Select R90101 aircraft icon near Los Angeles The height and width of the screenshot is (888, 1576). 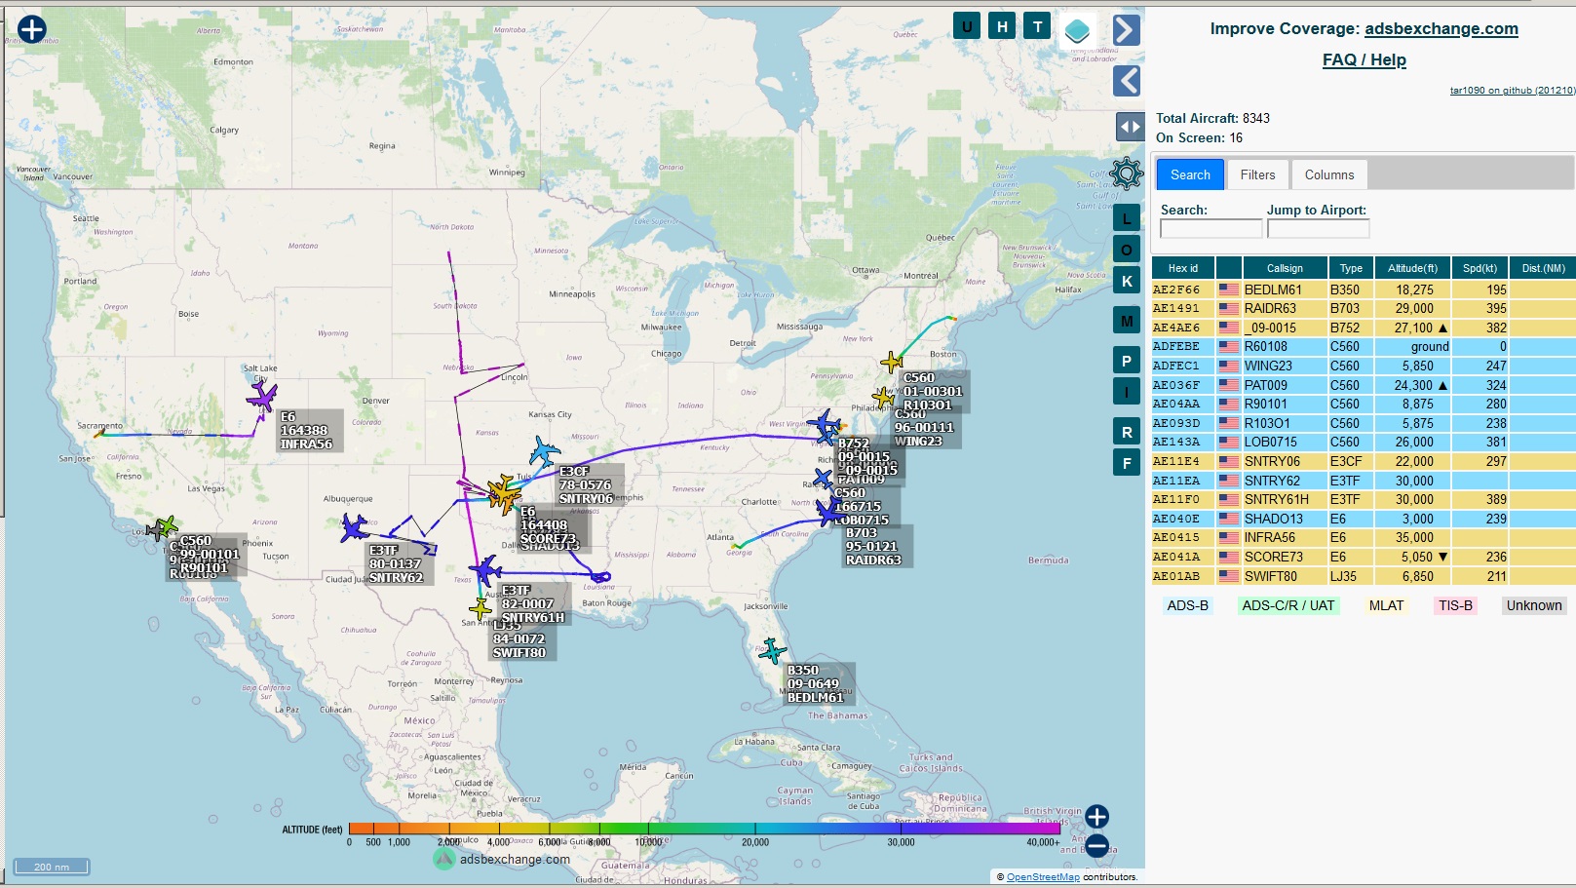click(x=166, y=527)
